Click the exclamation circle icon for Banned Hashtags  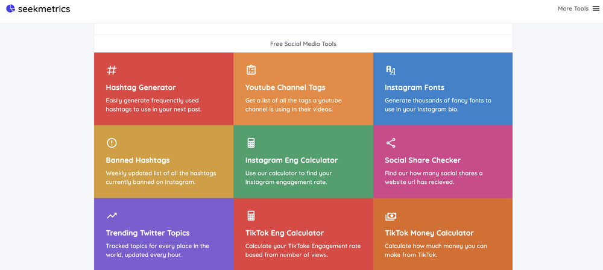(x=112, y=143)
